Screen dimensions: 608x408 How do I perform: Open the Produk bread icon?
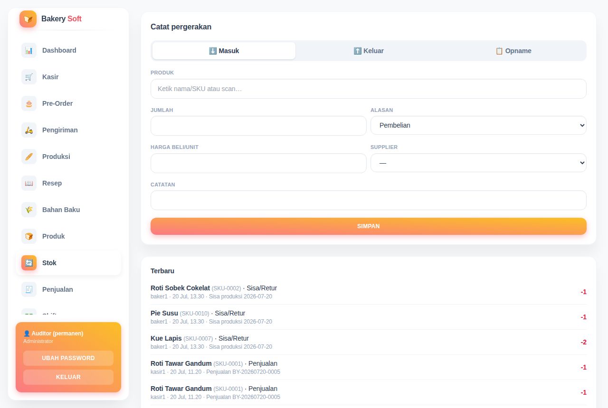coord(29,236)
